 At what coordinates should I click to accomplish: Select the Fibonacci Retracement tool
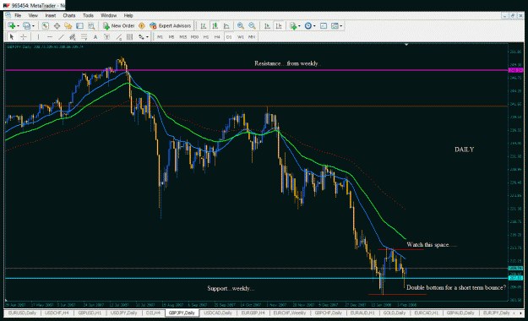coord(84,36)
